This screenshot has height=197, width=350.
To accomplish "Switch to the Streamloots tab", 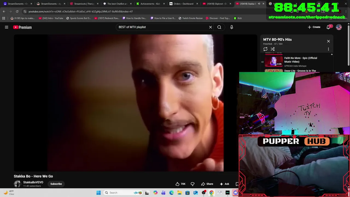I will (84, 4).
